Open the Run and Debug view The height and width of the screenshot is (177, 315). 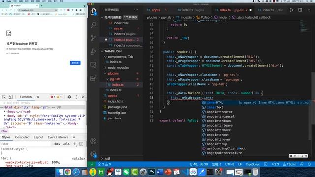pos(94,51)
